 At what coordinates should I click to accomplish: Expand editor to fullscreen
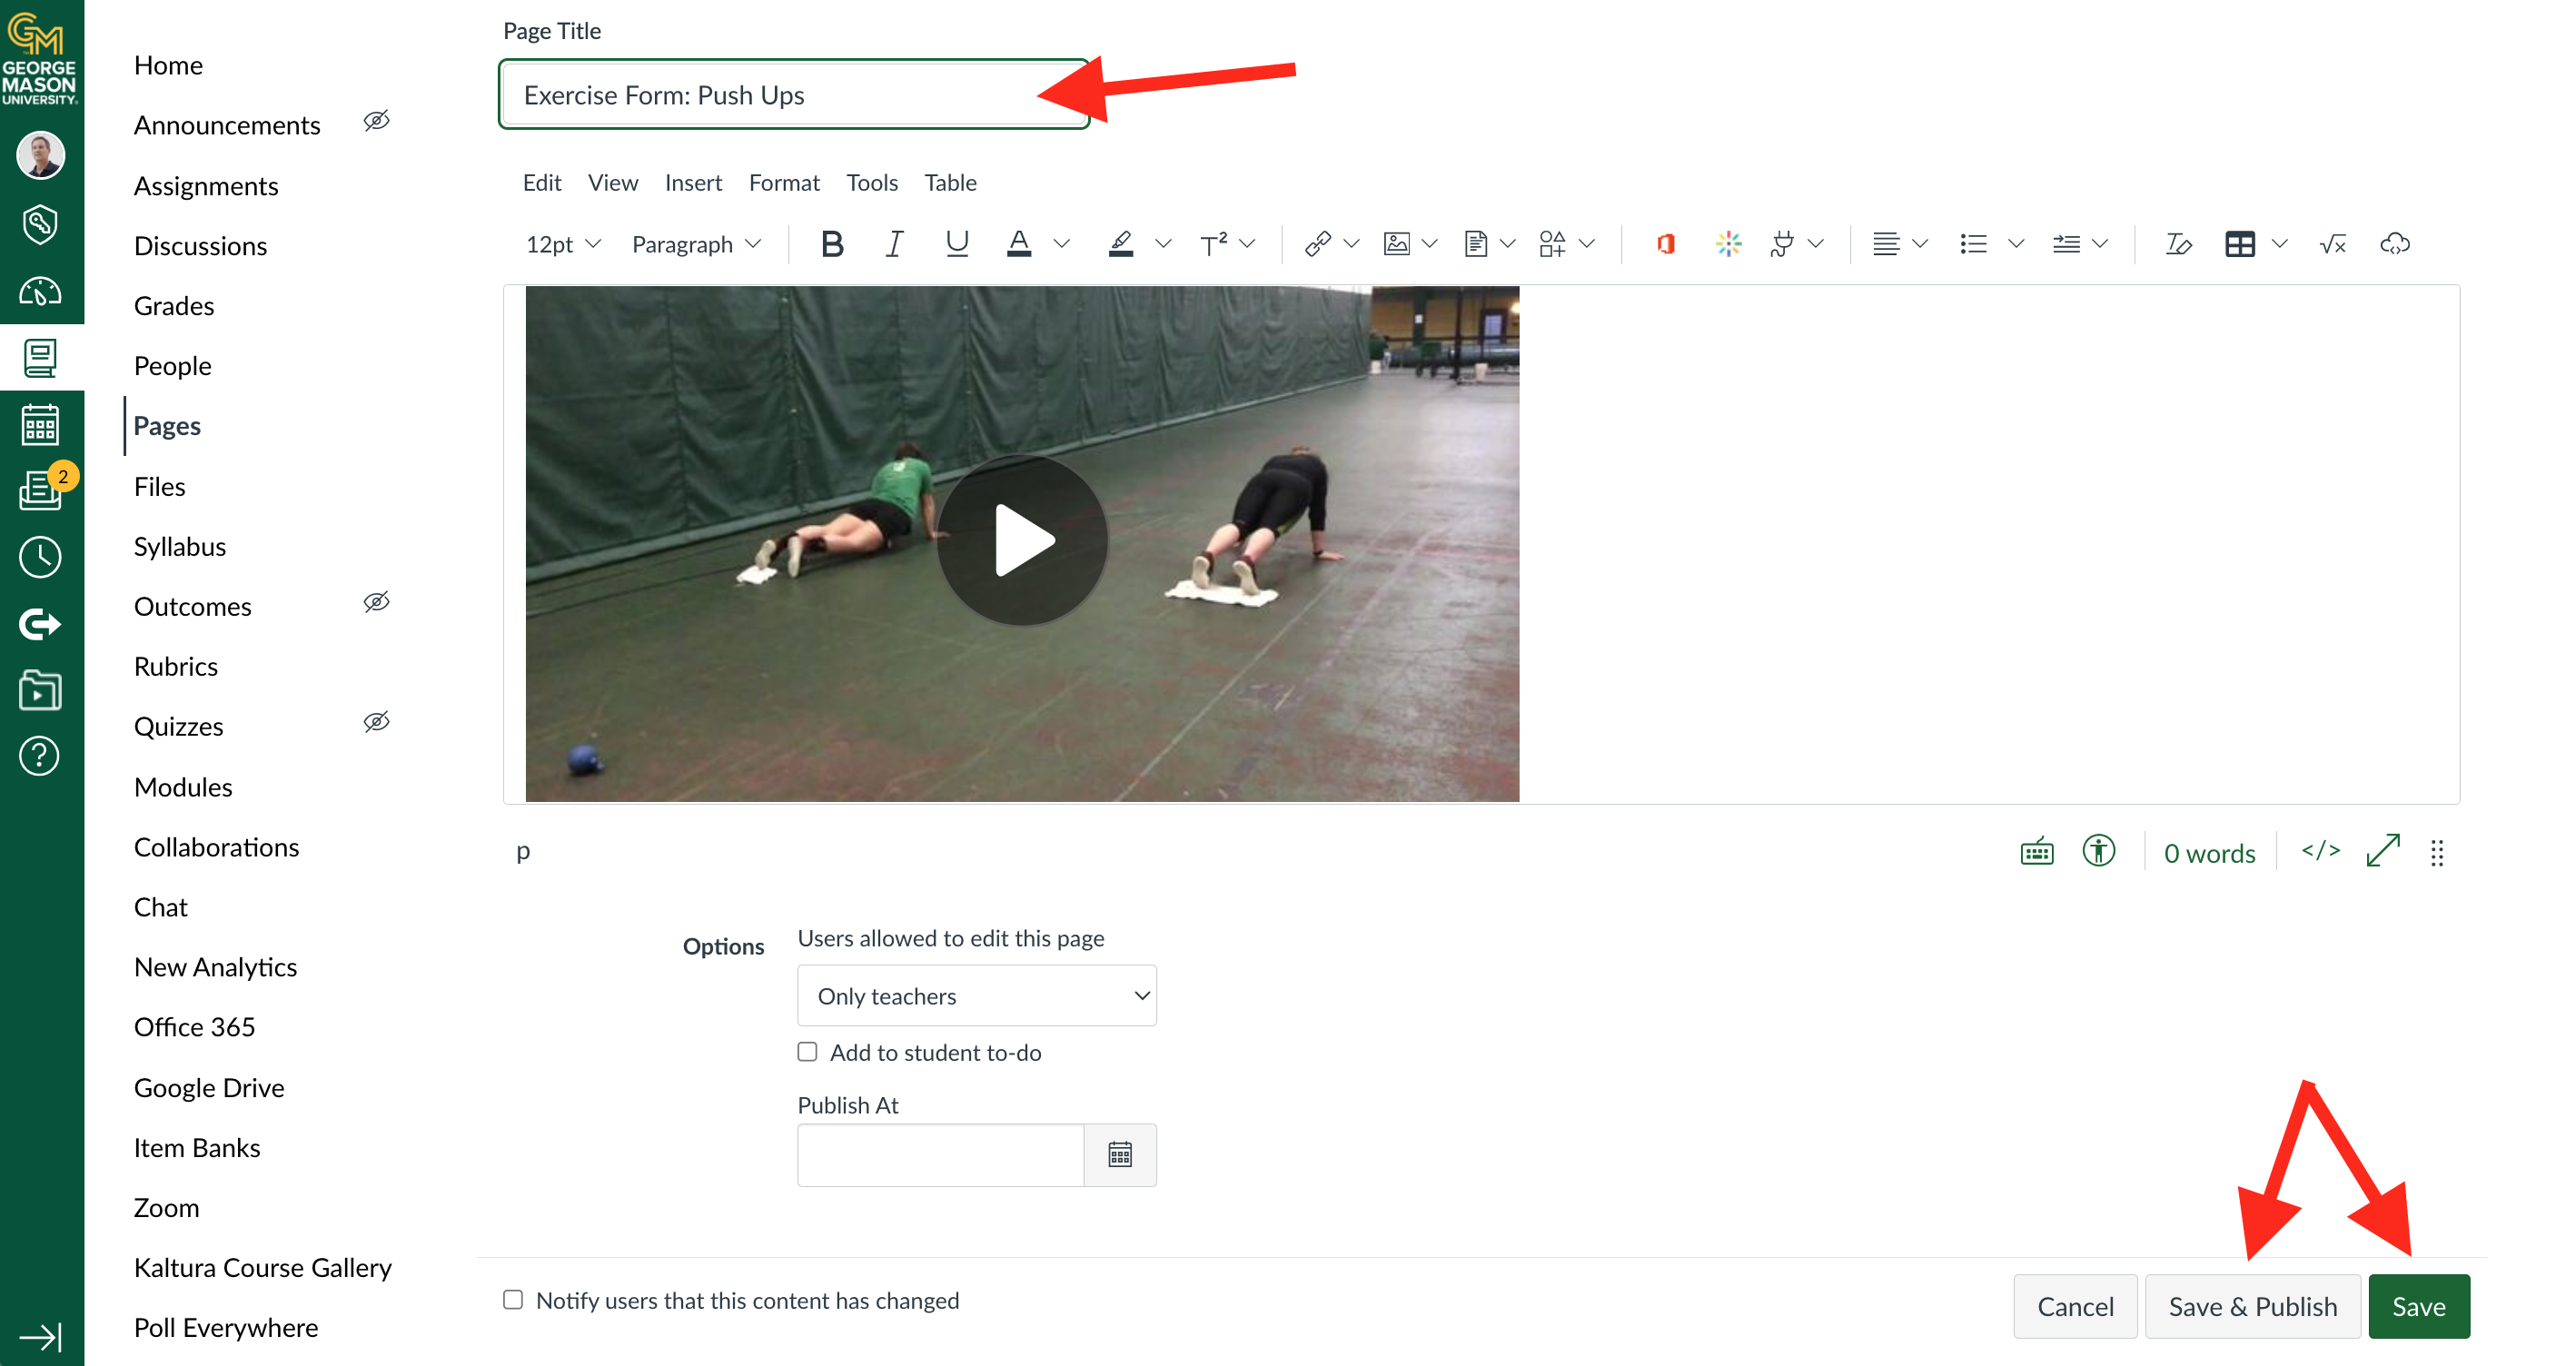tap(2383, 851)
